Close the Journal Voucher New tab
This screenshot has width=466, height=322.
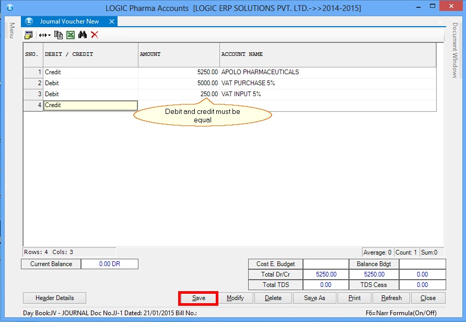click(x=111, y=21)
